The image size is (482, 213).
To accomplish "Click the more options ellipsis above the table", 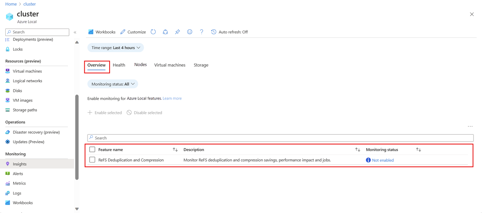I will point(470,127).
